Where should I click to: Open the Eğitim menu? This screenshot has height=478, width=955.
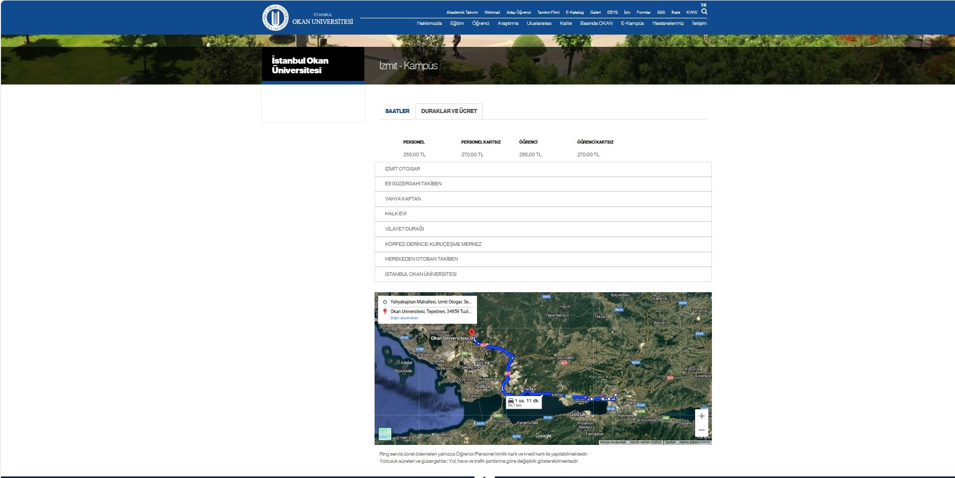click(457, 23)
